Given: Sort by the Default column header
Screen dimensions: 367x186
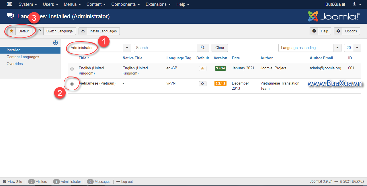Looking at the screenshot, I should tap(203, 58).
